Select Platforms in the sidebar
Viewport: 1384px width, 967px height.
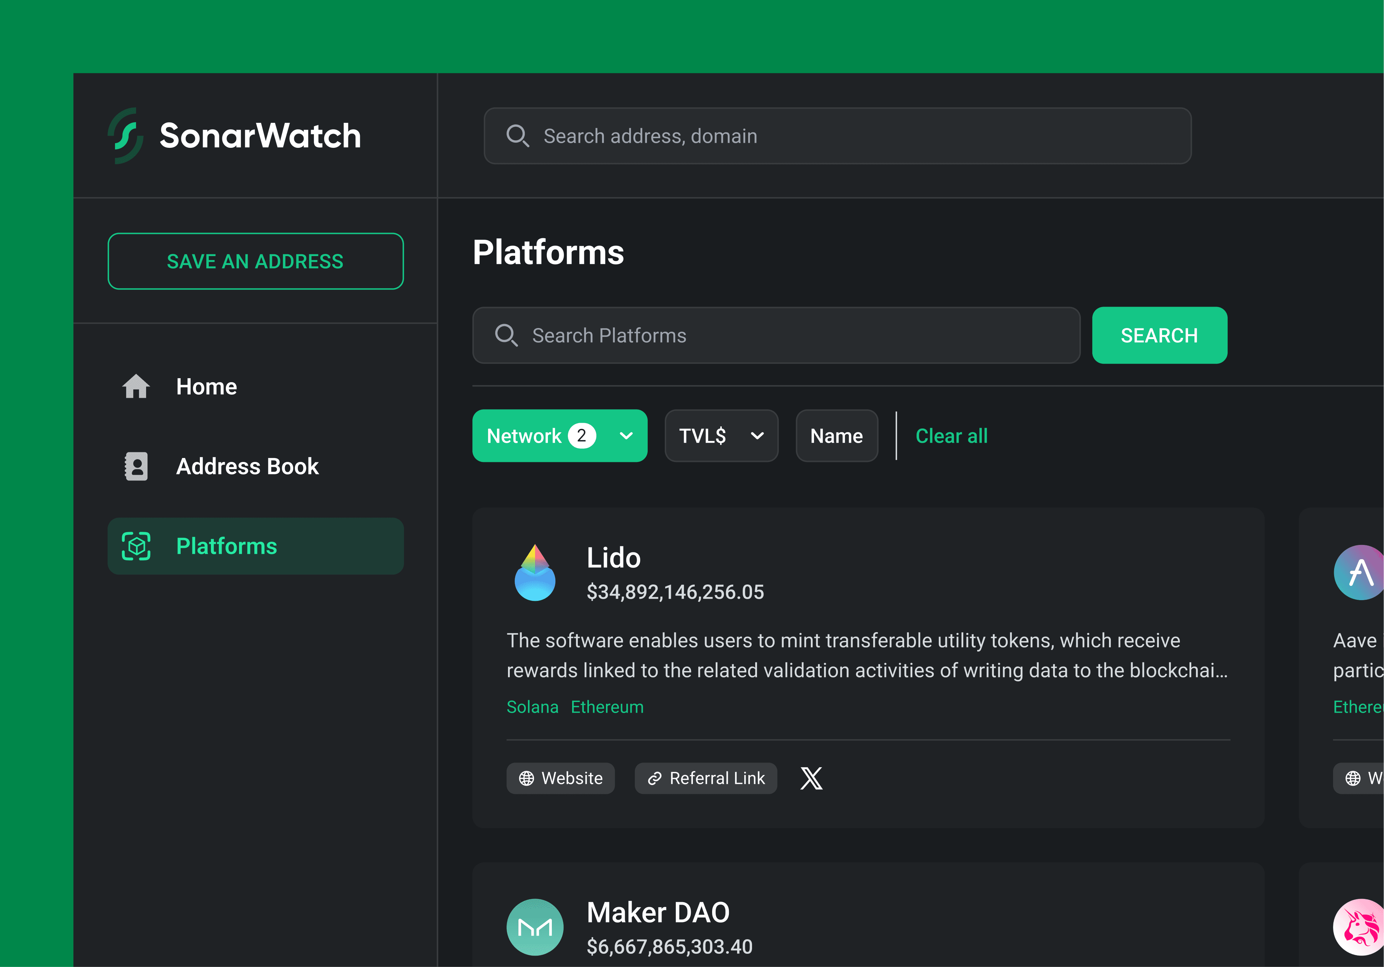click(x=255, y=546)
